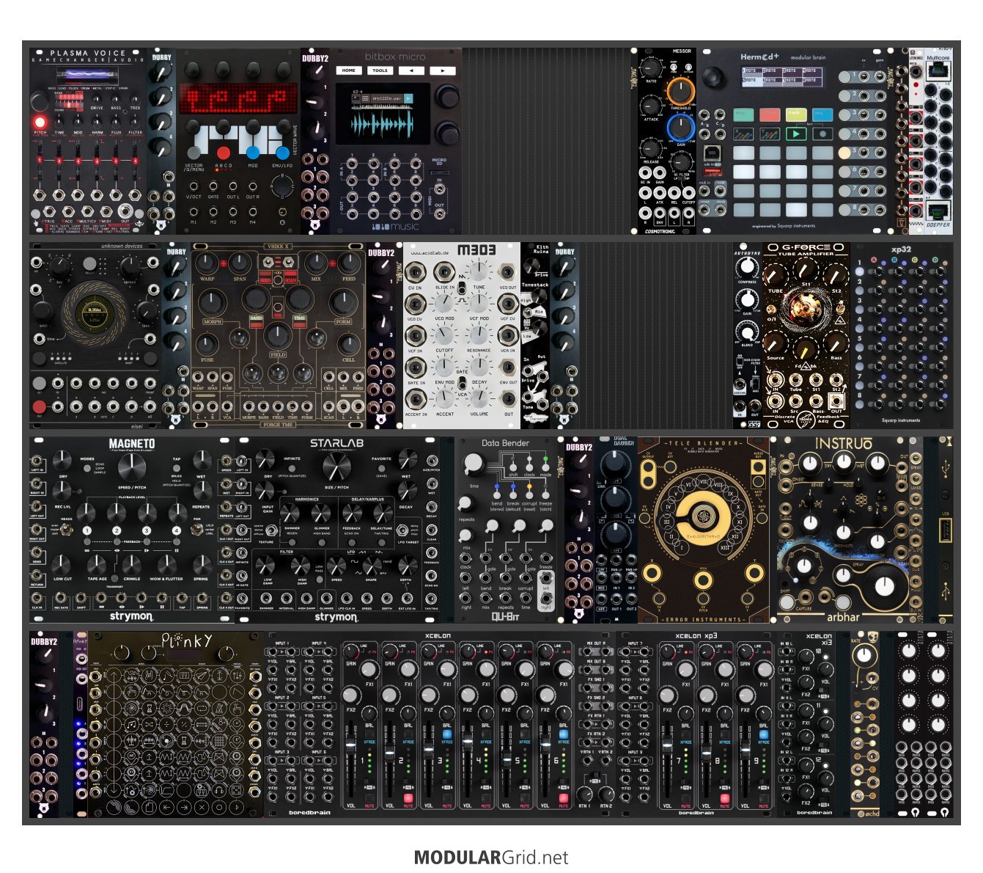This screenshot has width=983, height=873.
Task: Click the lit track 5 button on Hermod+
Action: pyautogui.click(x=846, y=153)
